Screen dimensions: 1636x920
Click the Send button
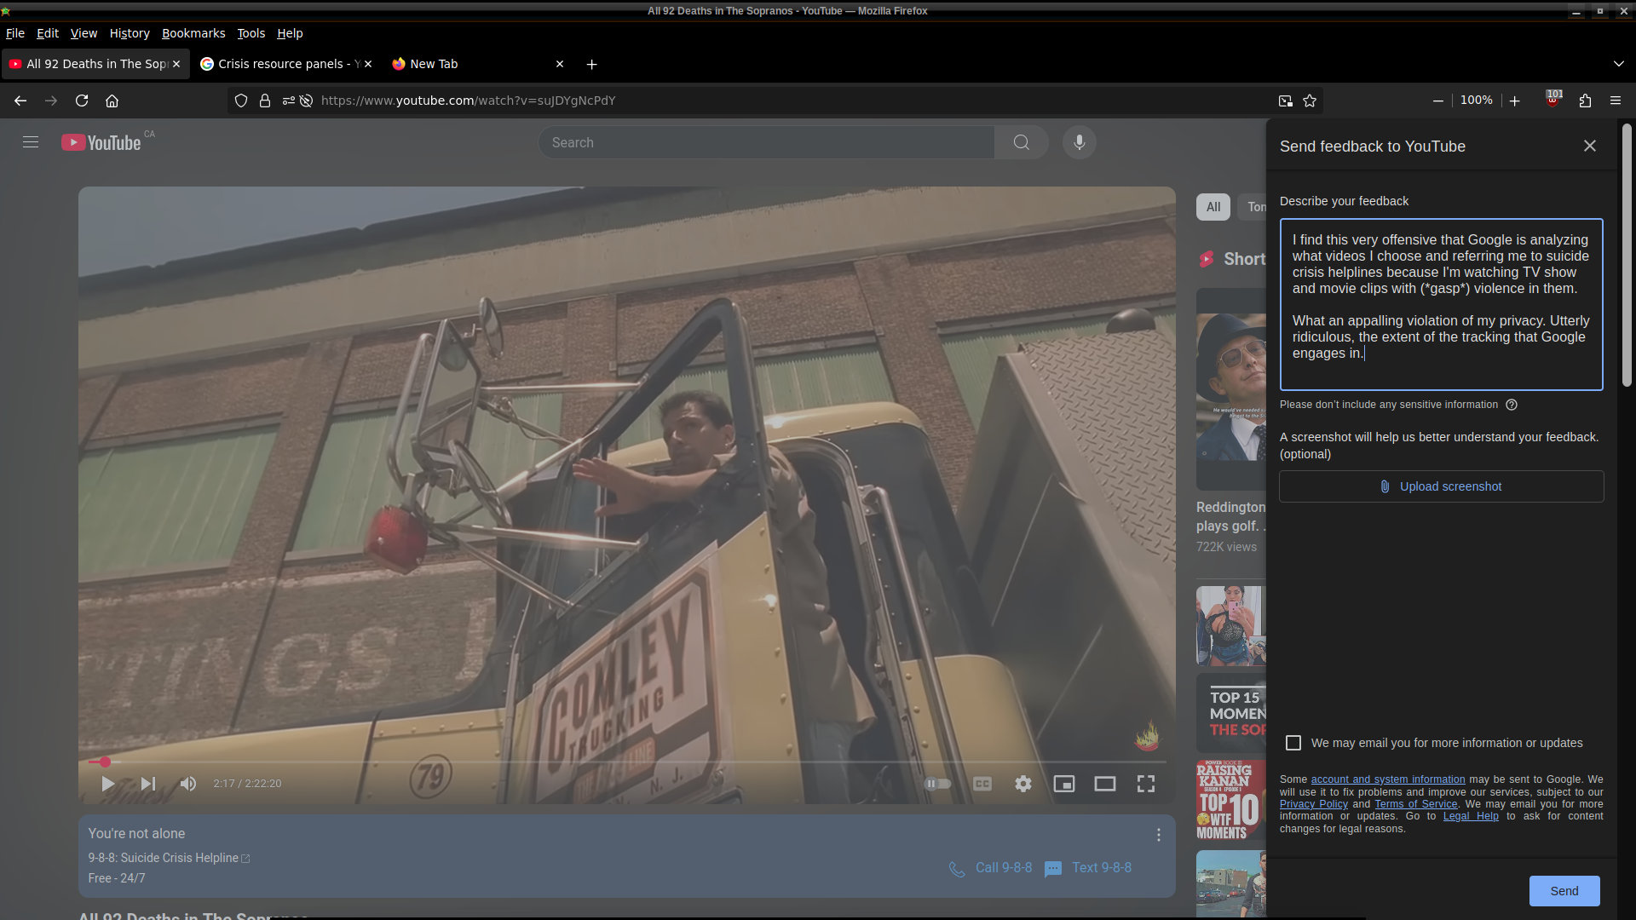1564,890
